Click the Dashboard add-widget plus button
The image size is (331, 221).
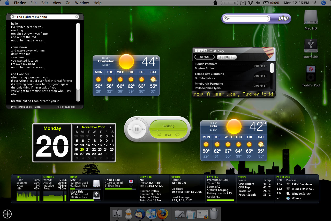pos(7,214)
